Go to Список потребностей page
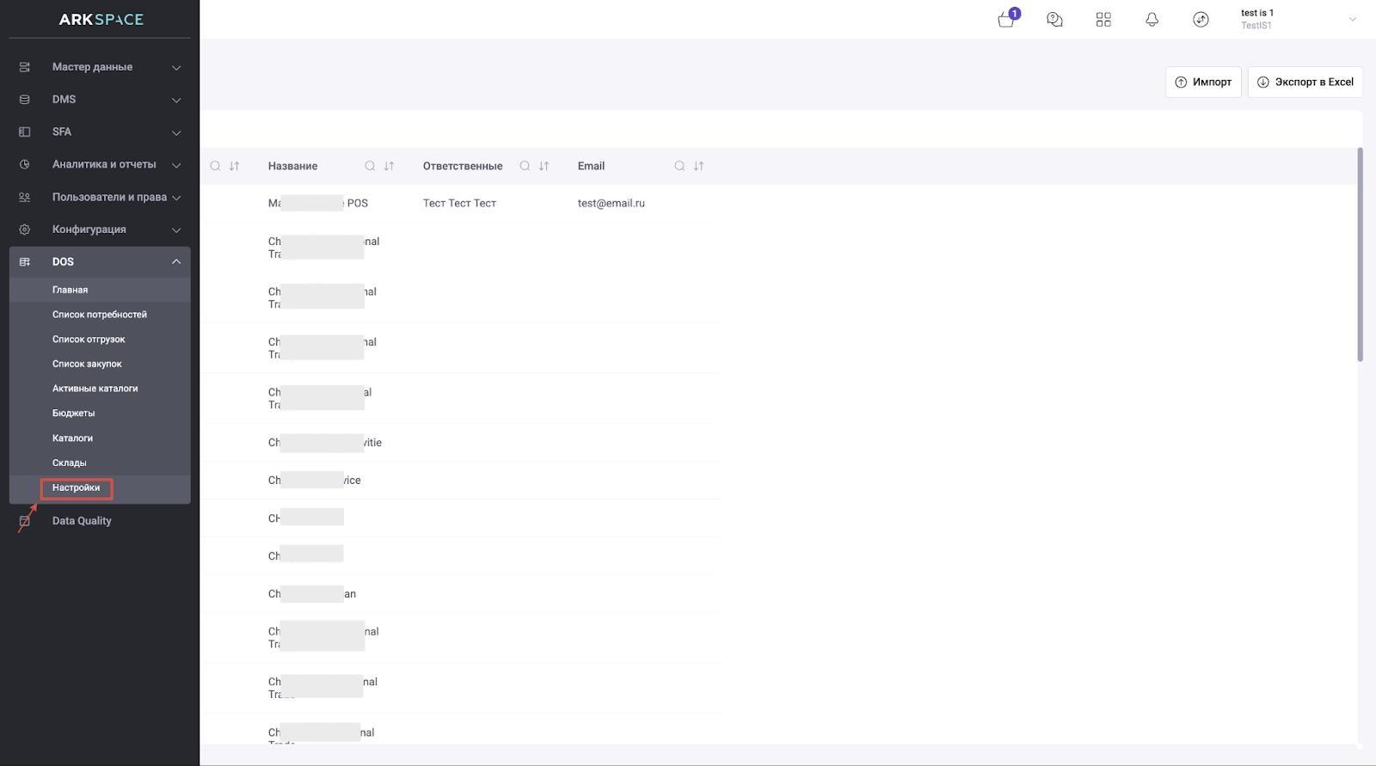Image resolution: width=1376 pixels, height=766 pixels. [x=99, y=315]
